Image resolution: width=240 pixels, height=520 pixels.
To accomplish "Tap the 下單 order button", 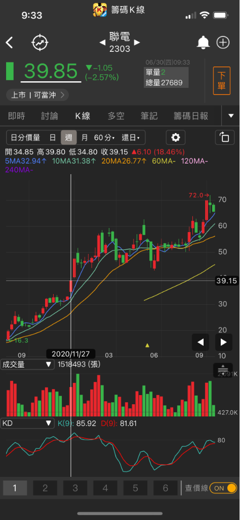I will [x=221, y=81].
